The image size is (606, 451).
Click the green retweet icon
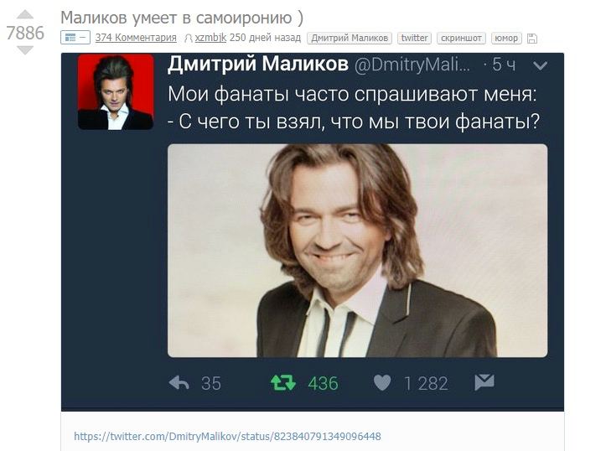[x=283, y=383]
